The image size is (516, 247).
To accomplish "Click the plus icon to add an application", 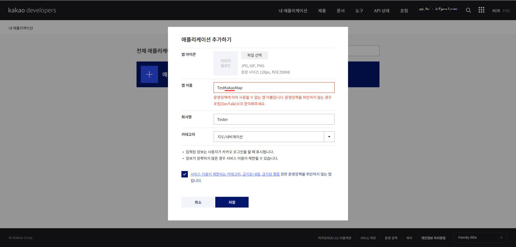I will tap(149, 74).
